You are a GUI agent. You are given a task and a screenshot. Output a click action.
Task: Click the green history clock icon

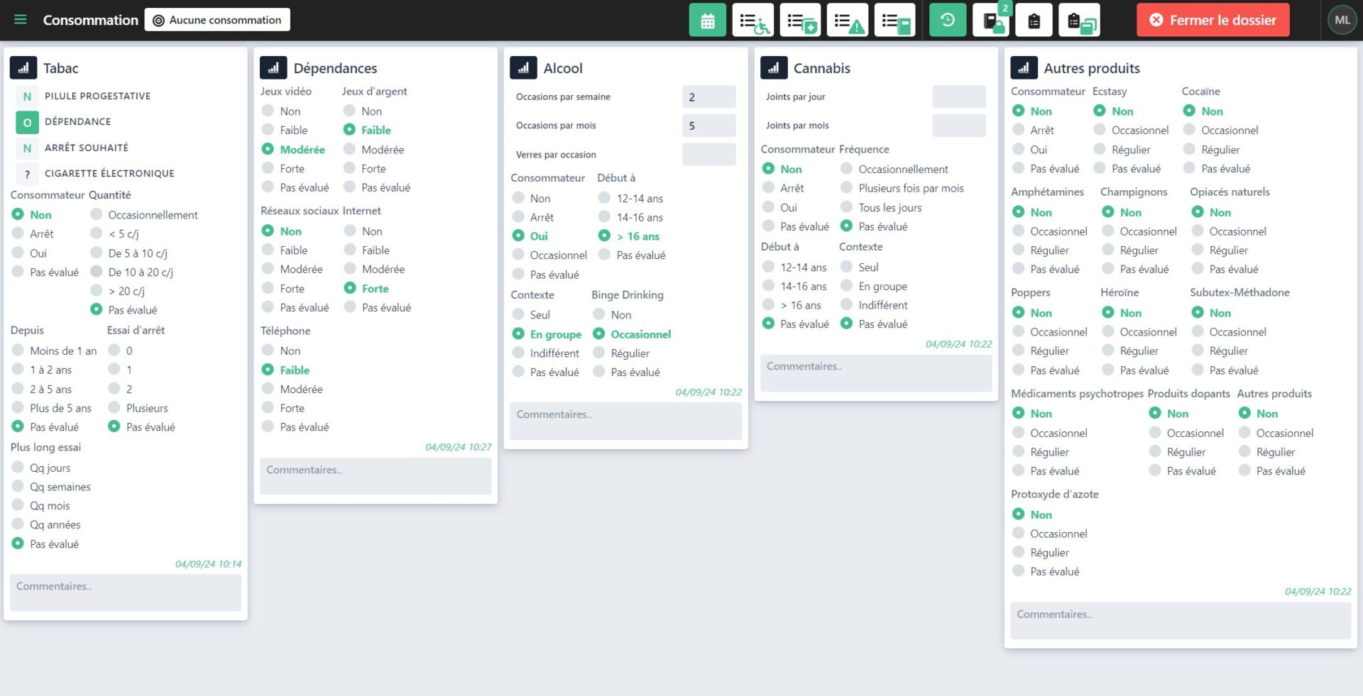947,21
